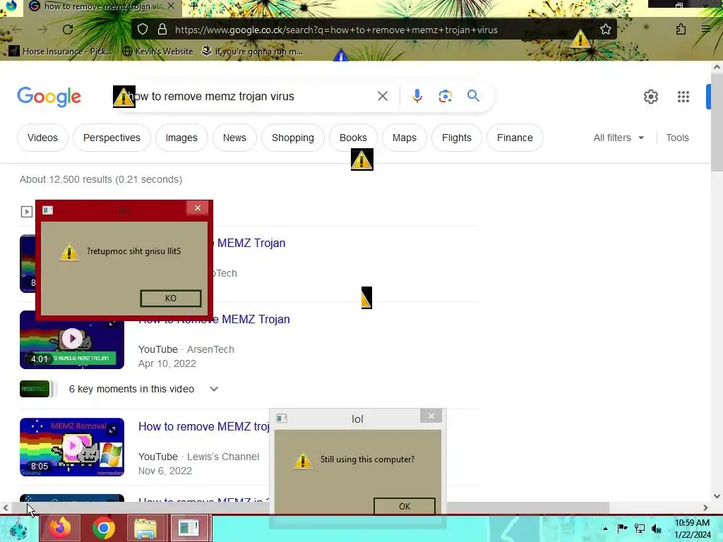Open File Explorer from the taskbar
Viewport: 723px width, 542px height.
145,528
